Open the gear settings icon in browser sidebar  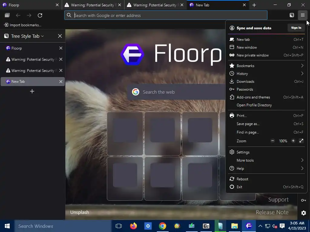(303, 213)
